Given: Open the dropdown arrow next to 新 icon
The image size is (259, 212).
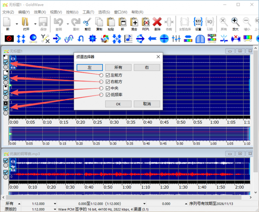Looking at the screenshot, I should [x=17, y=24].
